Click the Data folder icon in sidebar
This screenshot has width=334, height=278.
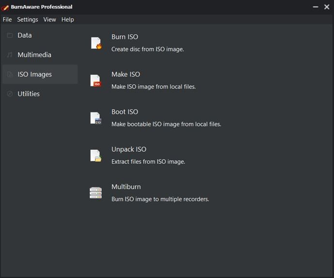pyautogui.click(x=10, y=35)
